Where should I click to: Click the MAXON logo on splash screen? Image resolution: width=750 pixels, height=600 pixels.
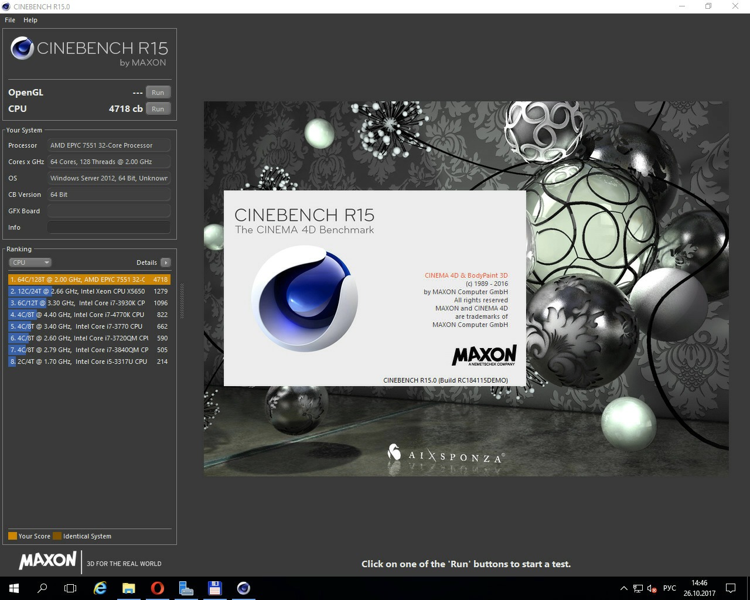click(x=484, y=355)
